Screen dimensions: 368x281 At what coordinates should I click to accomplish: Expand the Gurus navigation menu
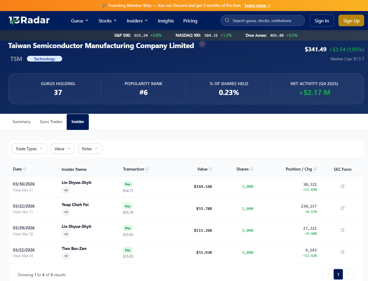80,21
